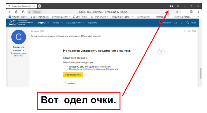
Task: Click the yellow 'Перезагрузить' button
Action: pyautogui.click(x=73, y=75)
